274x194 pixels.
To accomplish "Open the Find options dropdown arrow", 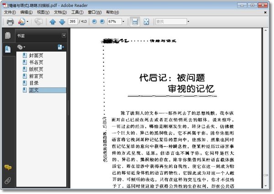I will pyautogui.click(x=188, y=21).
